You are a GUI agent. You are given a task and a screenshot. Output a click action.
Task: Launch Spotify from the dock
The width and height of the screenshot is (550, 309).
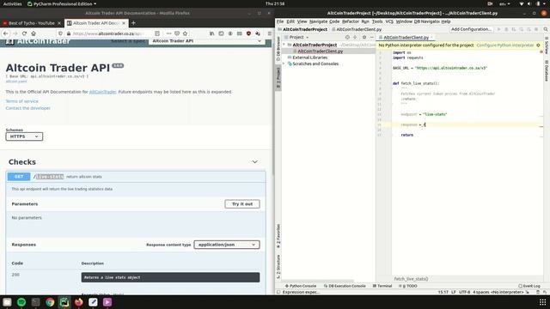tap(21, 302)
